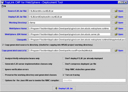Click Open button for Source EJB Jar File
Viewport: 128px width, 92px height.
(119, 11)
